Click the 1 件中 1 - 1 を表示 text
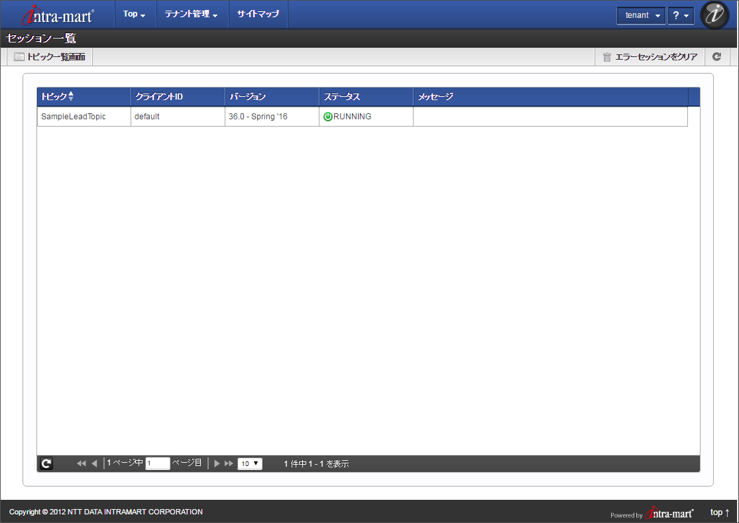739x523 pixels. 316,463
